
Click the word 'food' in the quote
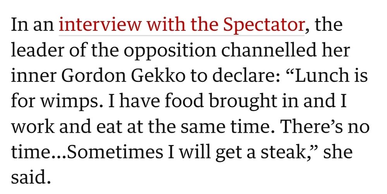click(184, 101)
